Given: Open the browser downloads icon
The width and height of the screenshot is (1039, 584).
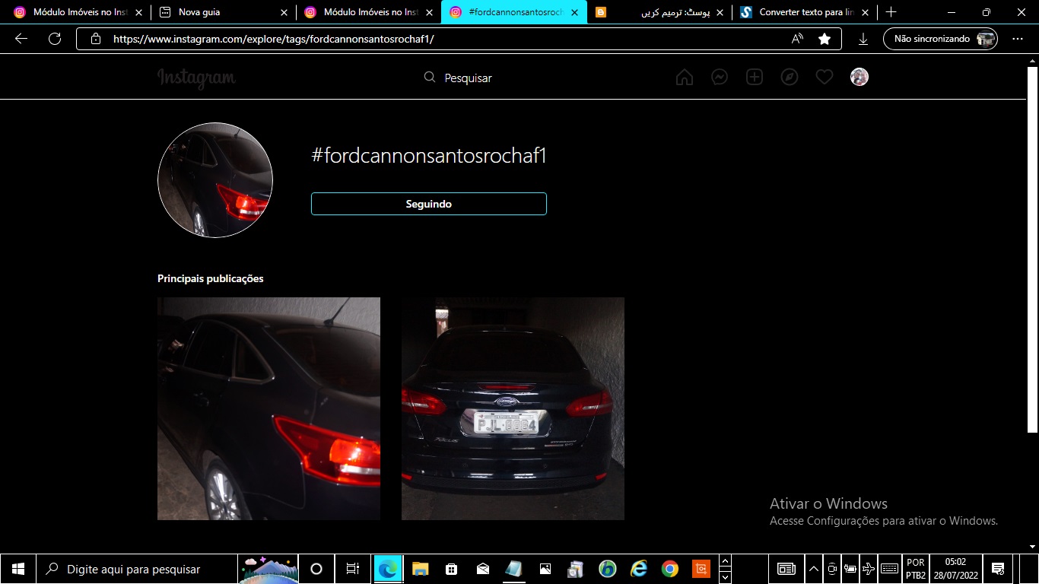Looking at the screenshot, I should 863,39.
